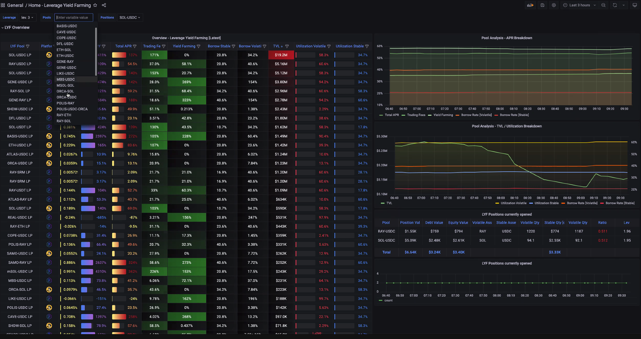
Task: Open Pool Analysis - TVL / Utilization Breakdown title
Action: point(507,126)
